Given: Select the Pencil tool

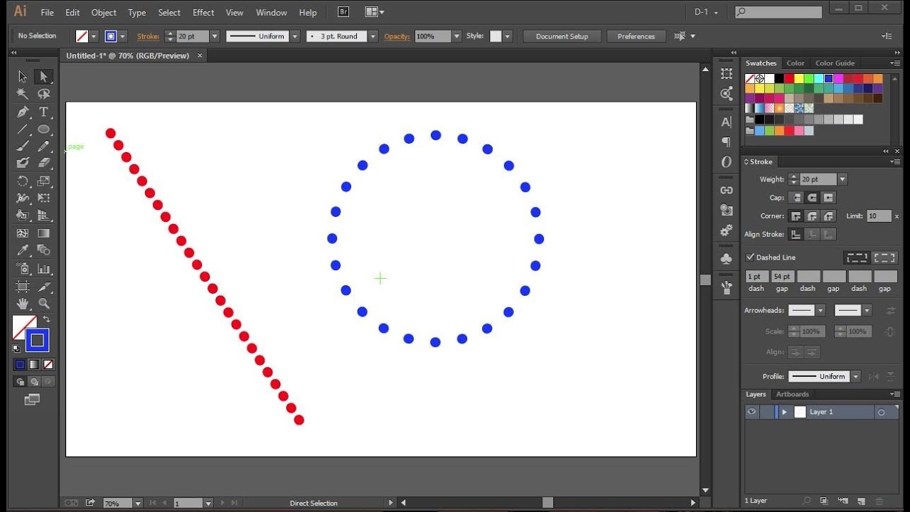Looking at the screenshot, I should coord(44,146).
